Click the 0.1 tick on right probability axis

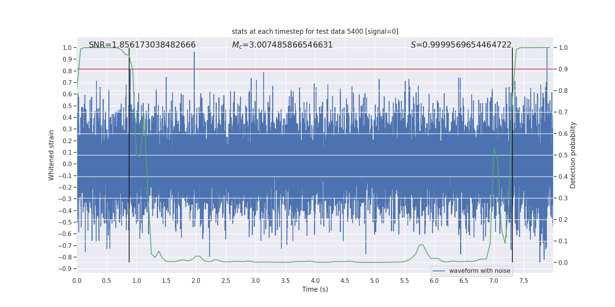coord(563,241)
